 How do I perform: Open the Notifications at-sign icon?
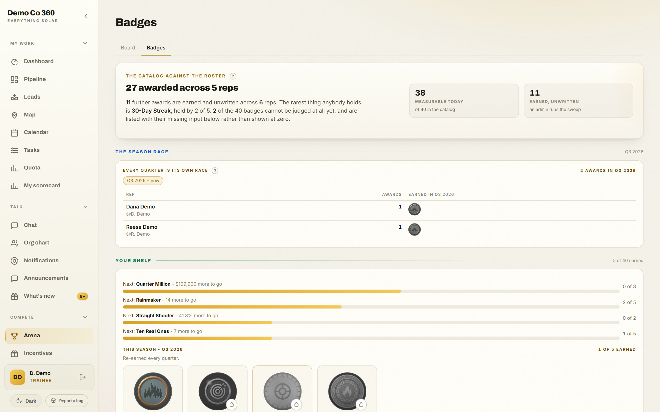(14, 261)
